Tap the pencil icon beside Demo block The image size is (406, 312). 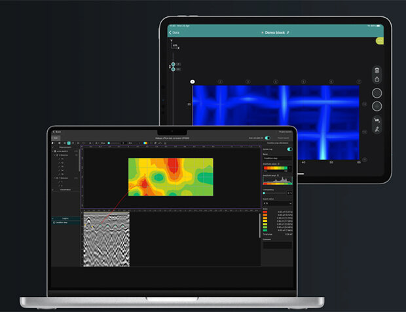(x=287, y=32)
